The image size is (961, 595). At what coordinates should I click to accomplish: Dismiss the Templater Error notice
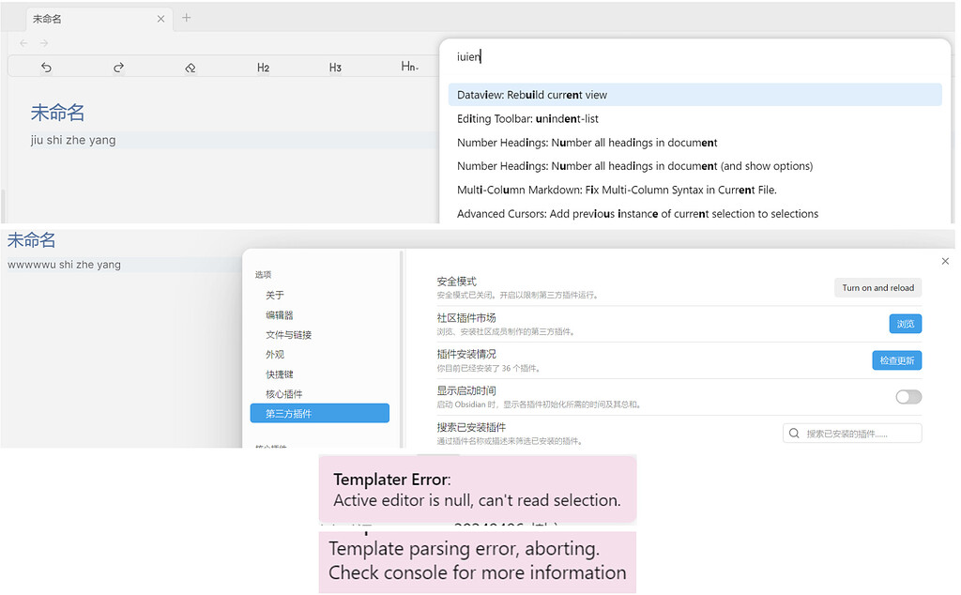pos(478,490)
